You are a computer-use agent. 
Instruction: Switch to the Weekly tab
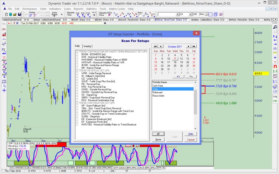(x=87, y=46)
